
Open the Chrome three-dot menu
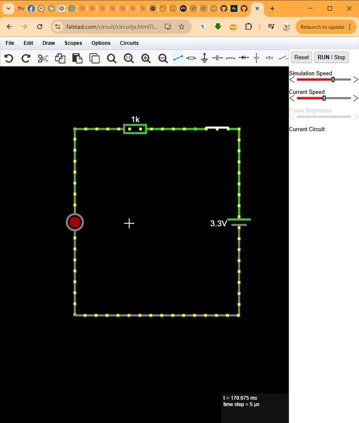[350, 27]
